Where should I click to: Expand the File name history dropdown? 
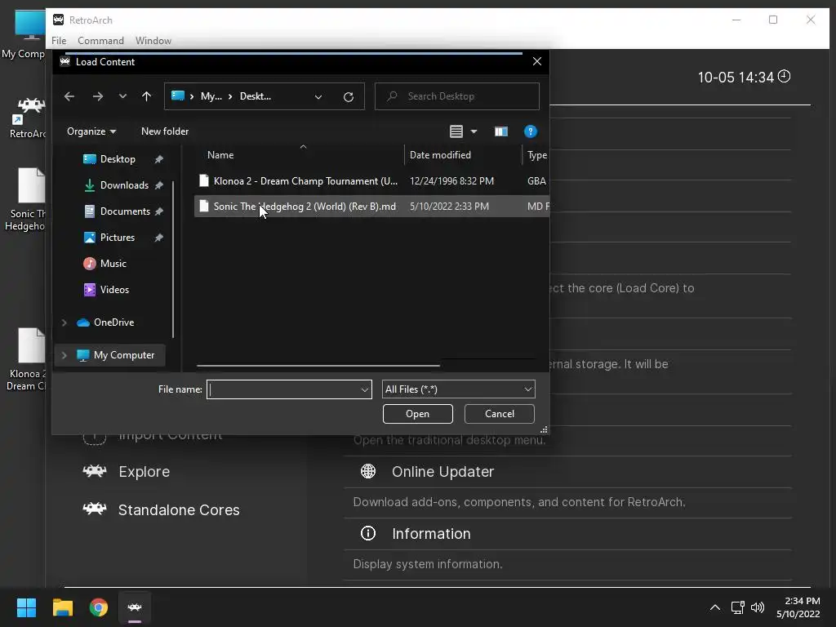365,389
